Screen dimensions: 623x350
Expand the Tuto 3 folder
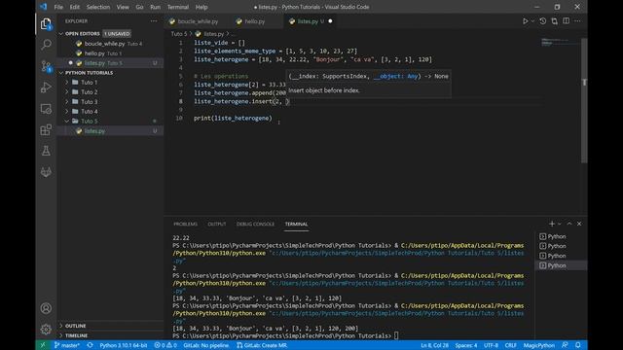click(x=89, y=102)
